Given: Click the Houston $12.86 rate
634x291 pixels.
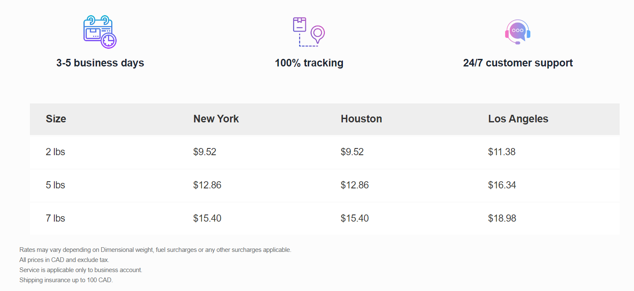Looking at the screenshot, I should (355, 185).
